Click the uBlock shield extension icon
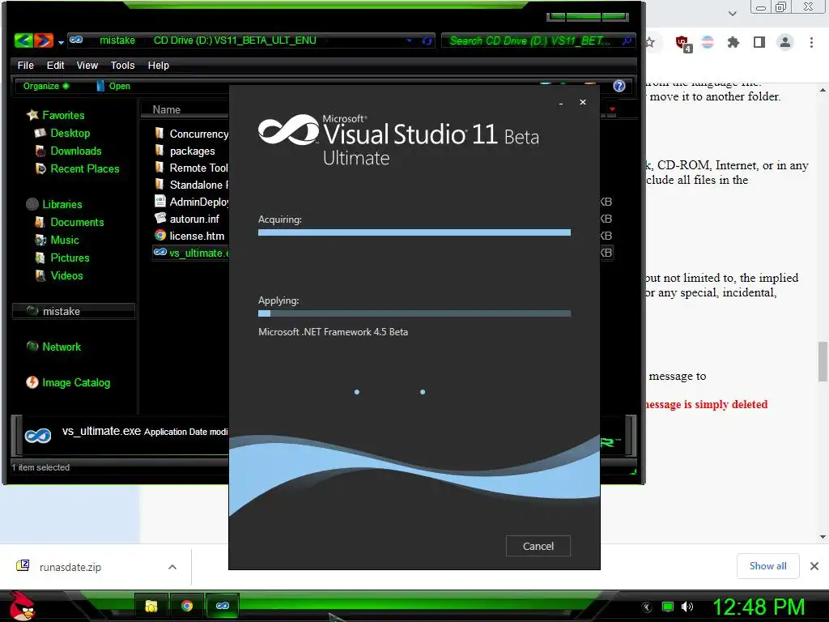This screenshot has width=829, height=622. point(683,43)
